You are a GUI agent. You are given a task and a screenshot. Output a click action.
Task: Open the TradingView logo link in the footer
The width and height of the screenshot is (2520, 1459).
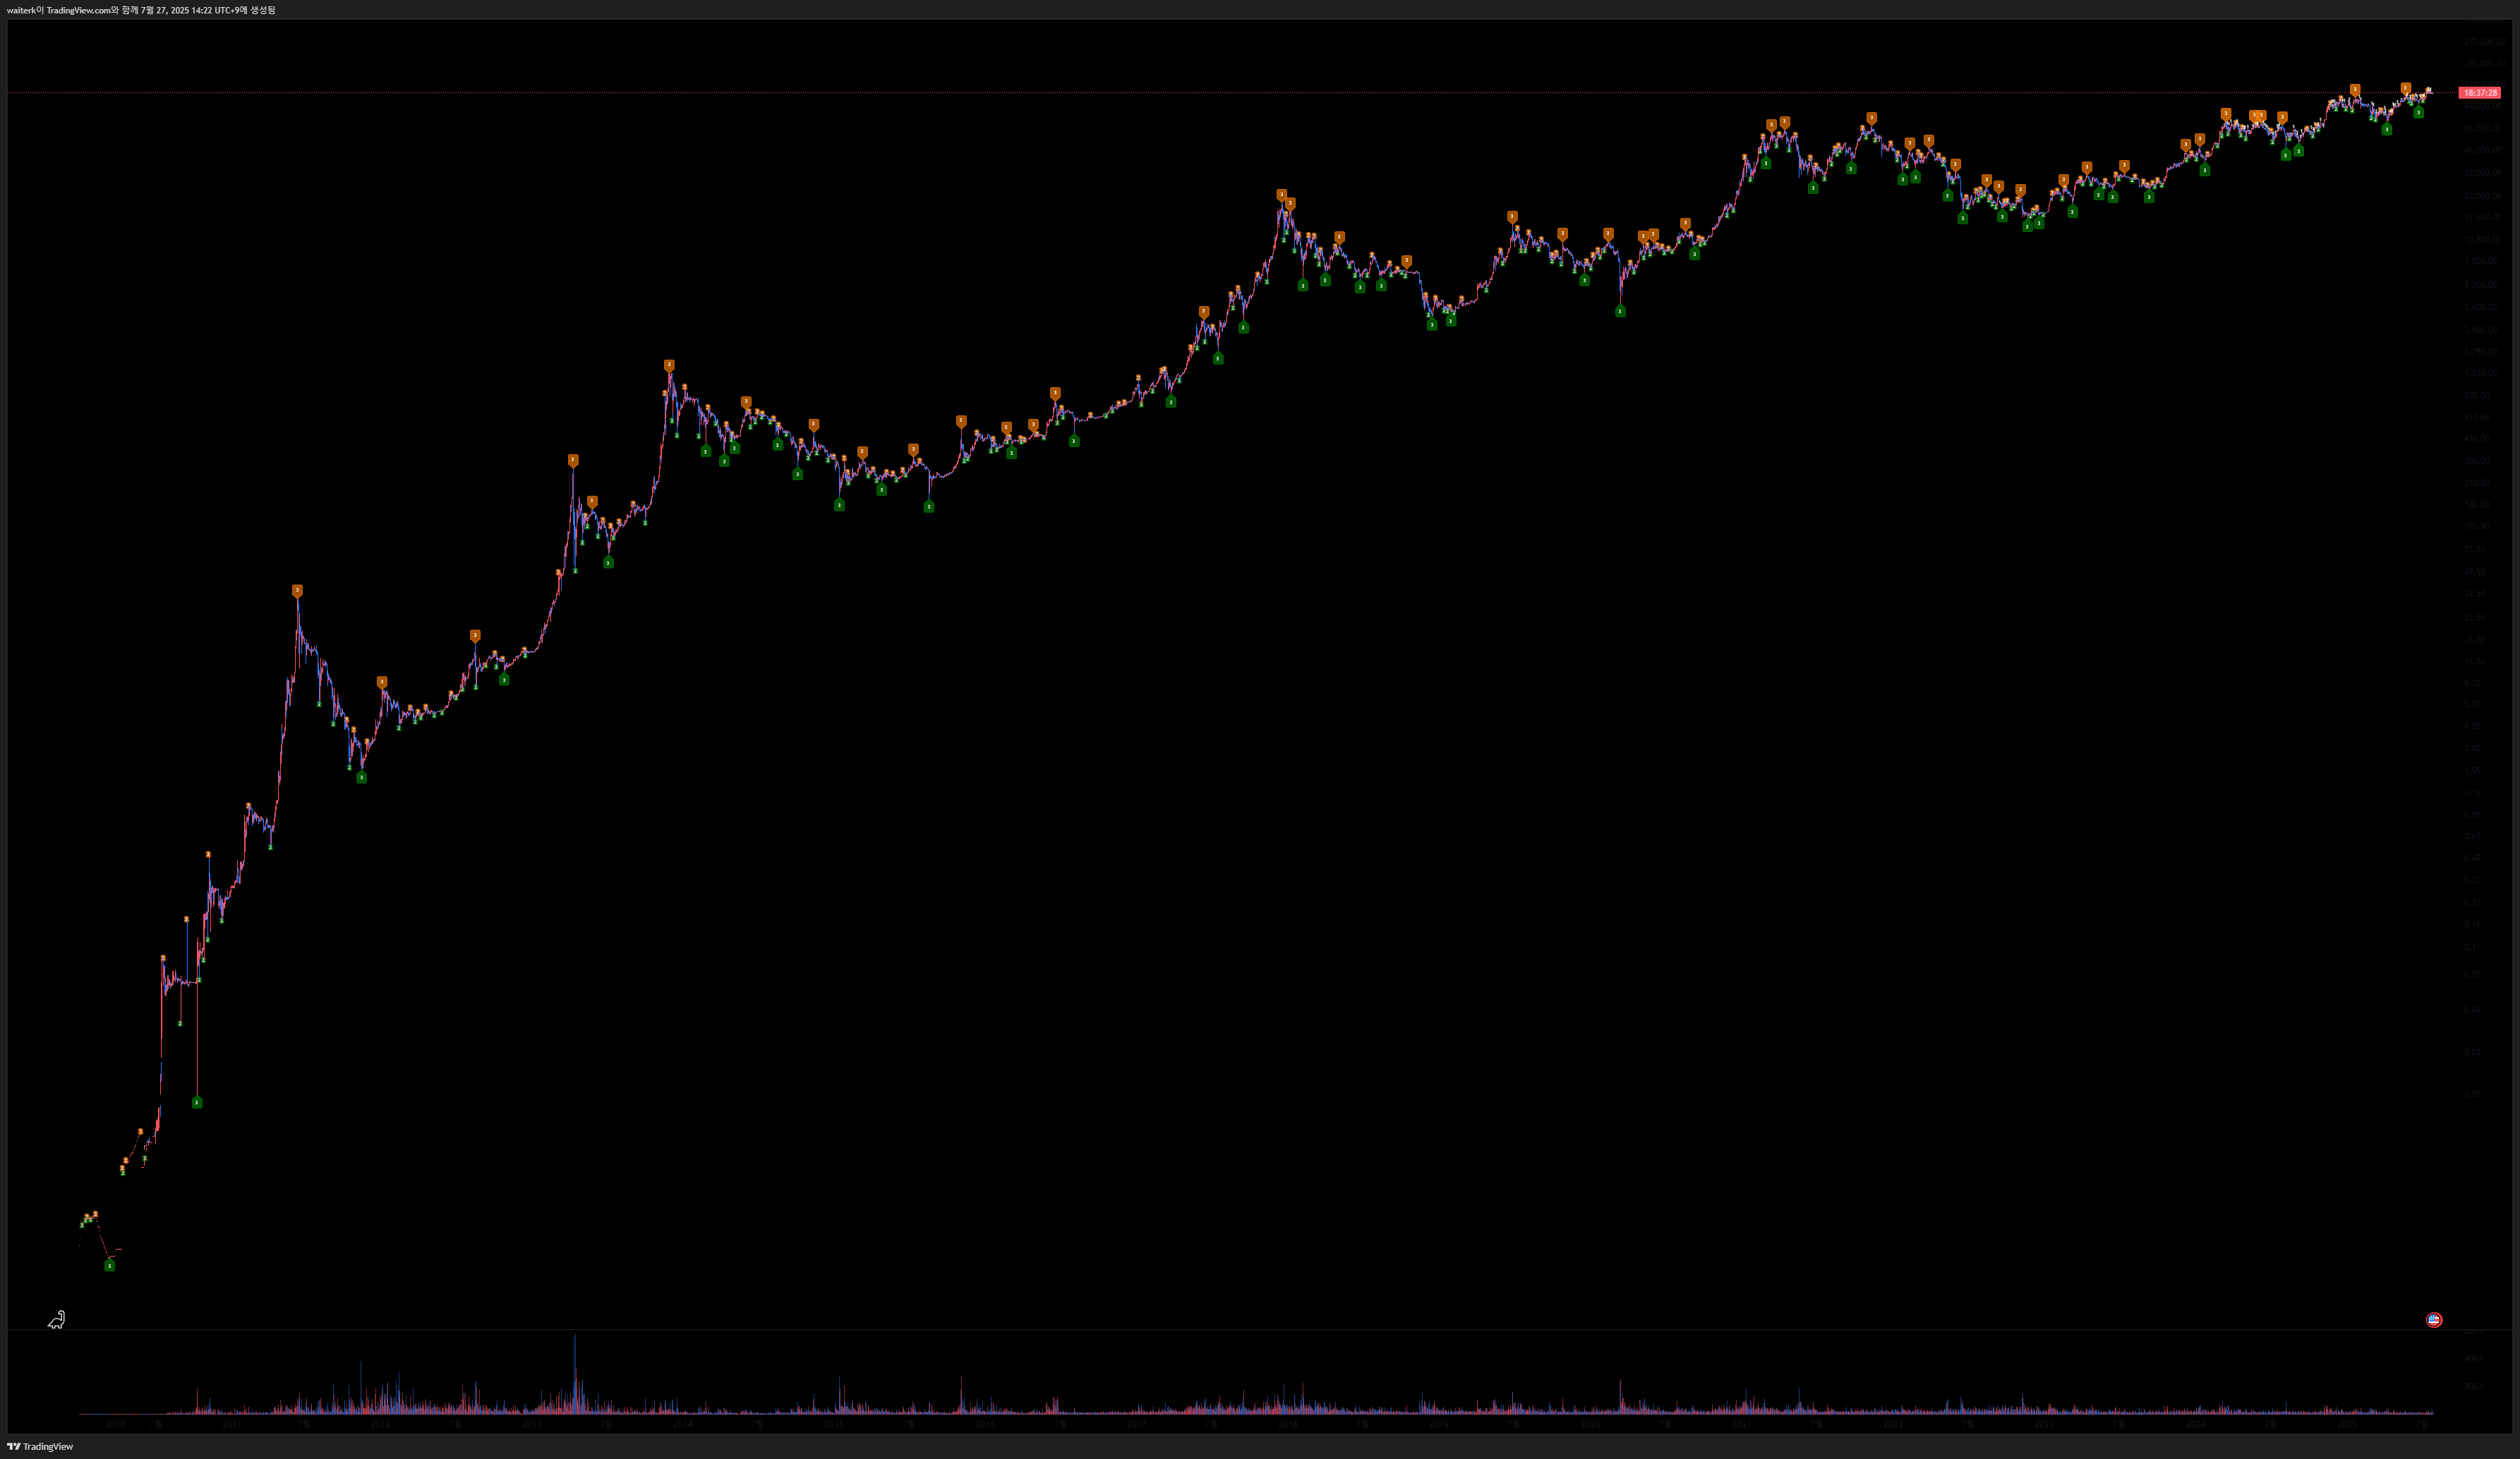coord(40,1446)
